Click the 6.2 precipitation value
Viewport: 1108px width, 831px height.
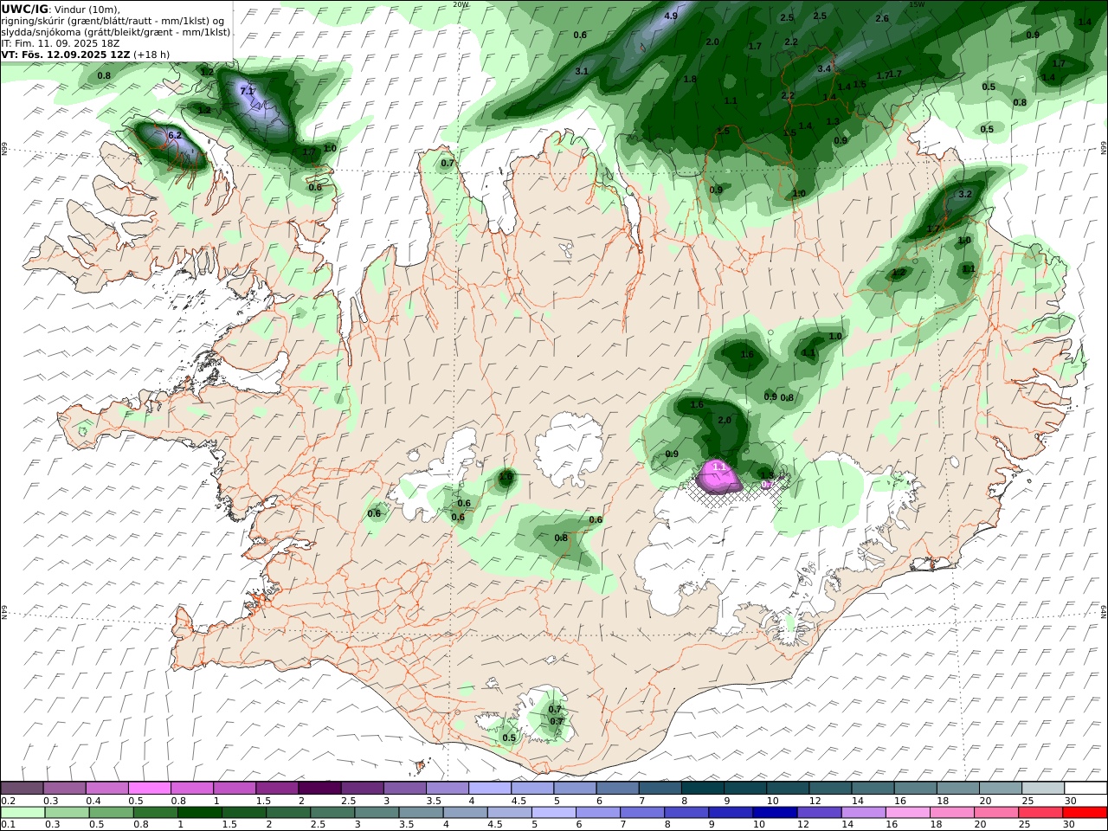point(175,135)
